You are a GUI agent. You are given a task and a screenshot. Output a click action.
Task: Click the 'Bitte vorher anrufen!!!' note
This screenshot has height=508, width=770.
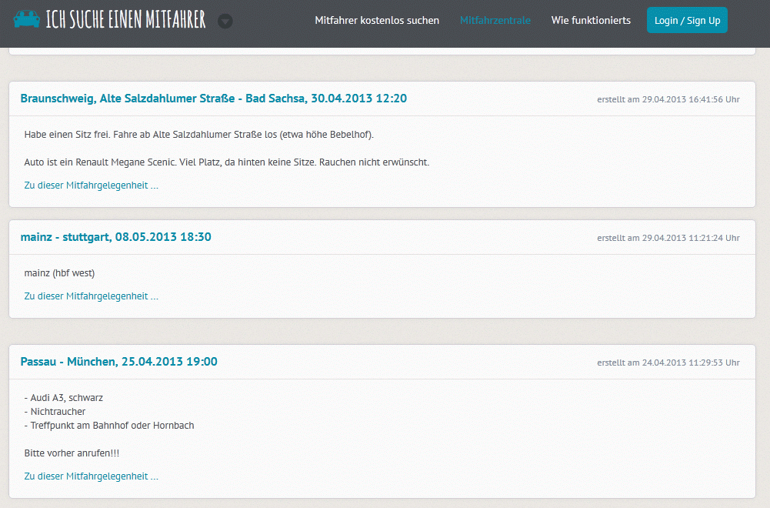(x=72, y=453)
